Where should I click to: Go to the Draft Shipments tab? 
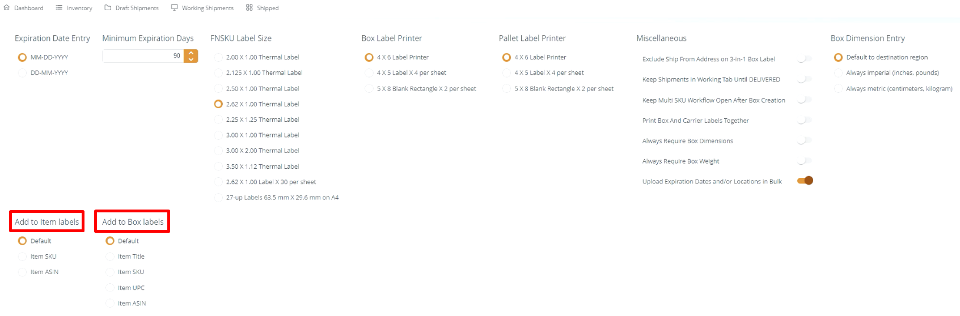pyautogui.click(x=137, y=8)
